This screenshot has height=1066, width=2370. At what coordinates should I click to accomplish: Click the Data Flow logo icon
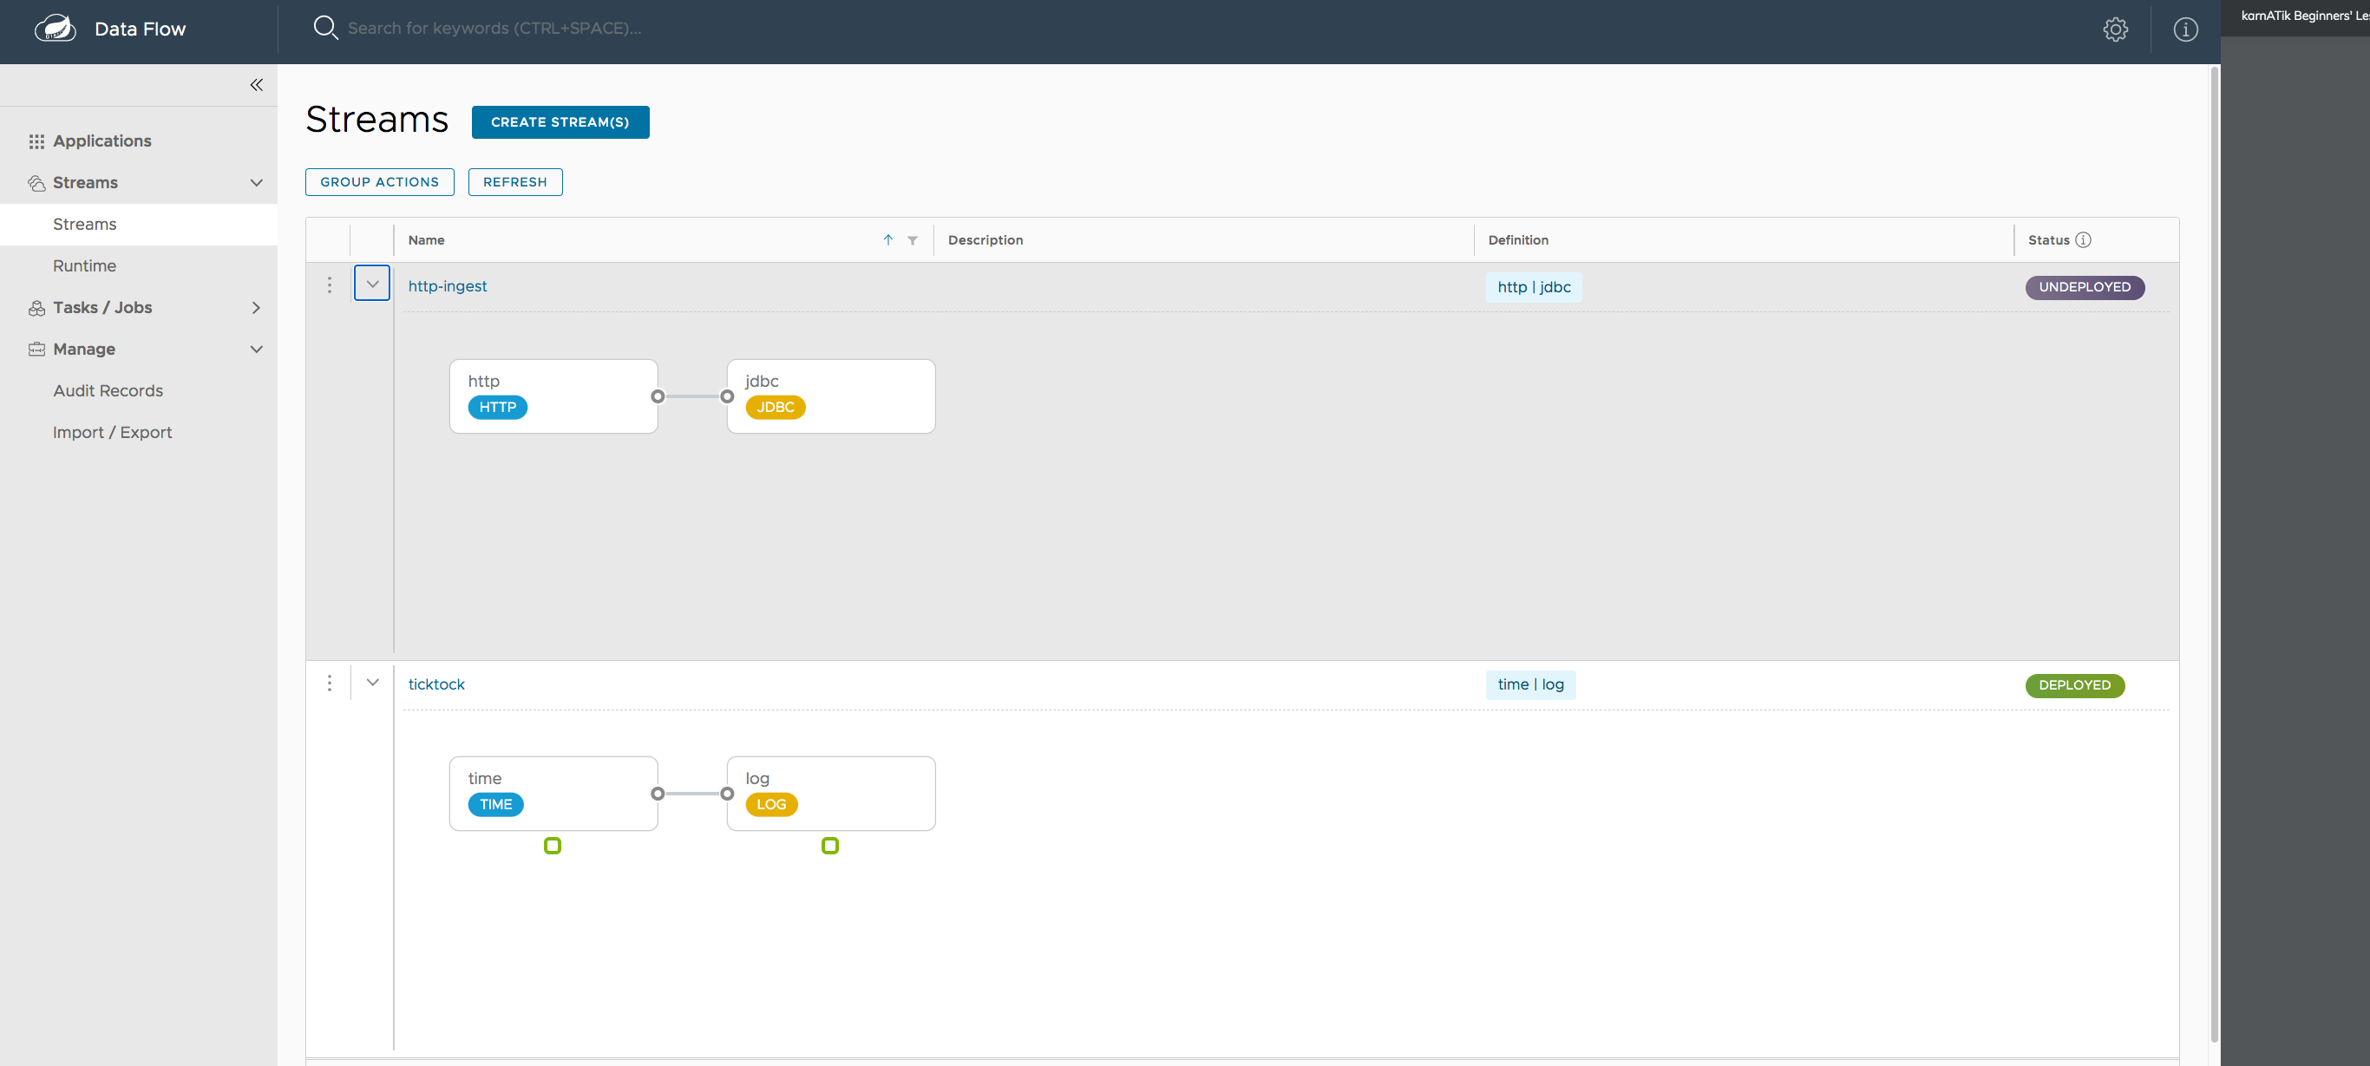56,29
